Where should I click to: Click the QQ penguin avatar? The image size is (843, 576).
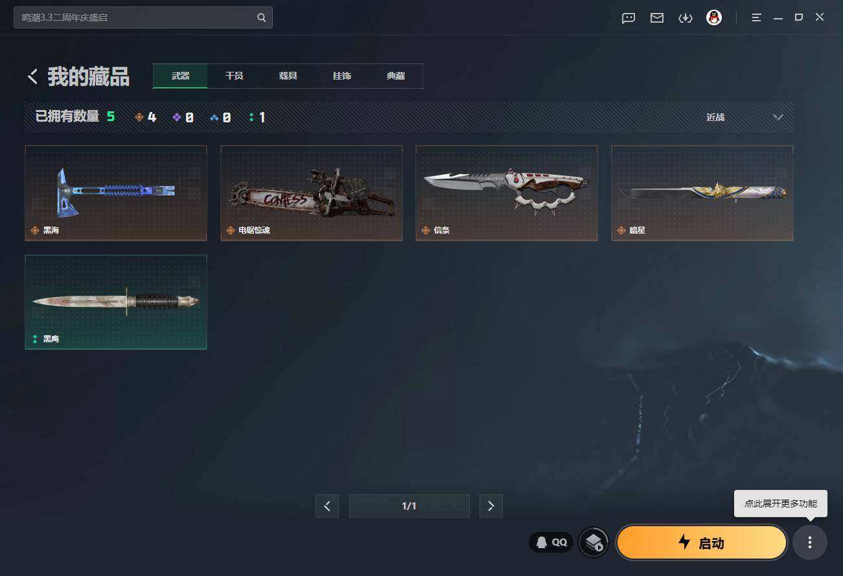point(714,17)
